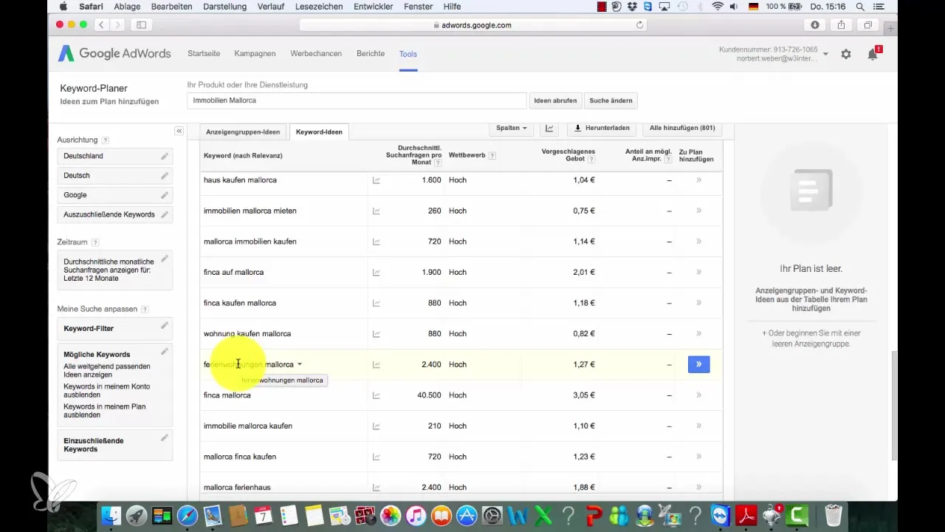The width and height of the screenshot is (945, 532).
Task: Click the 3,05 € suggested bid
Action: pyautogui.click(x=583, y=395)
